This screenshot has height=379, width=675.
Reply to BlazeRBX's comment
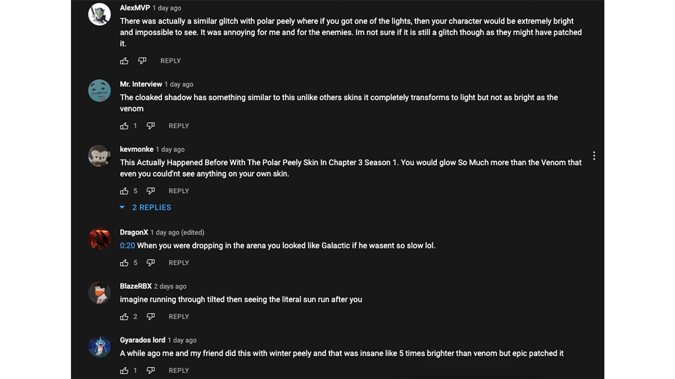click(x=179, y=317)
